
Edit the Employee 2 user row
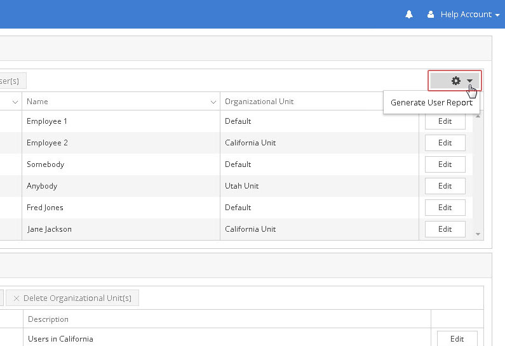coord(445,143)
